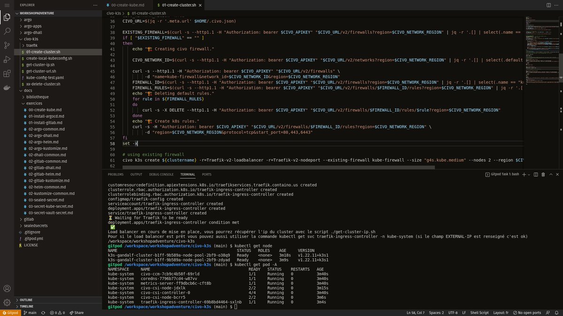This screenshot has height=316, width=563.
Task: Close the bottom terminal panel
Action: click(557, 174)
